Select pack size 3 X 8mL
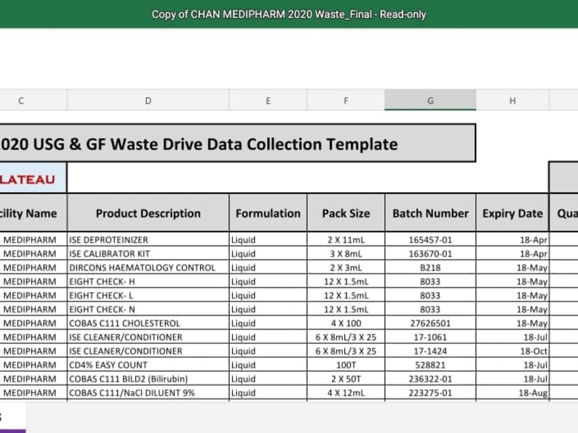 (x=346, y=253)
